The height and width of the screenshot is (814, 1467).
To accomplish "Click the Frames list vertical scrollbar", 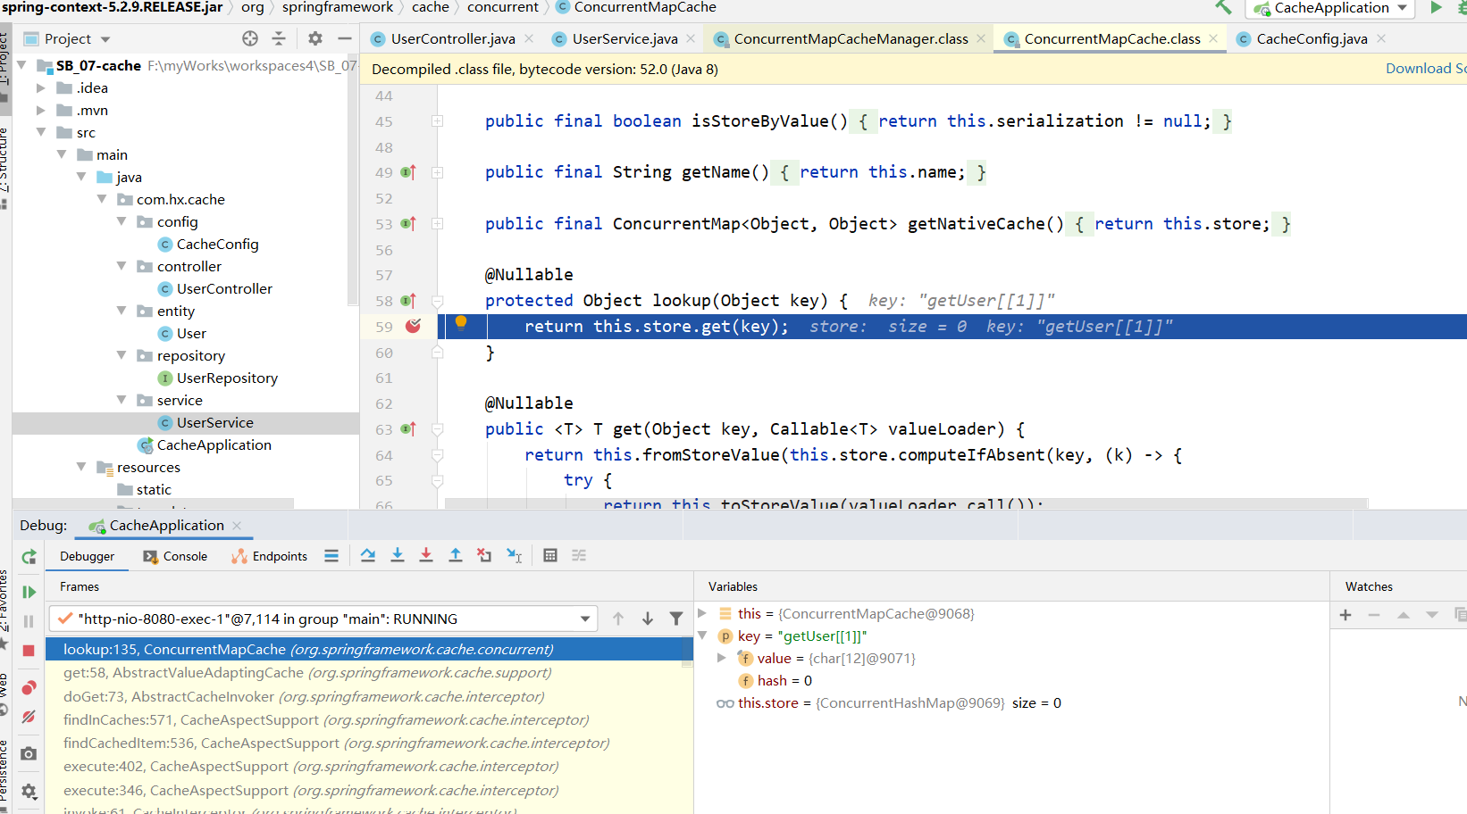I will click(687, 651).
